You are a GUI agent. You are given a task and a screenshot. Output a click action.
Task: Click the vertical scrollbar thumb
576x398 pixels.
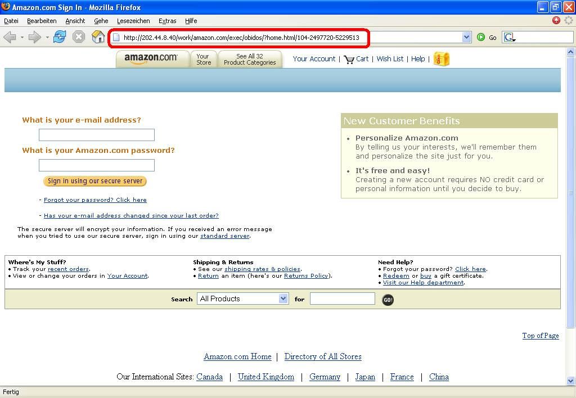tap(570, 192)
